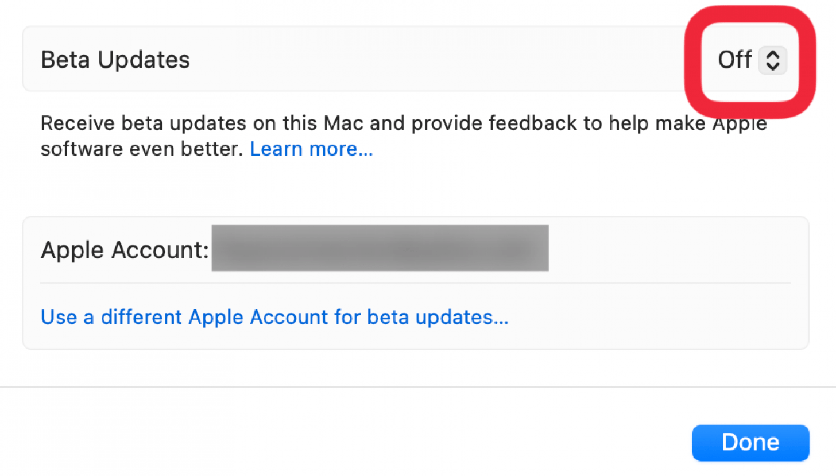Open the Beta Updates up-down chevron selector
This screenshot has width=836, height=476.
pyautogui.click(x=773, y=60)
